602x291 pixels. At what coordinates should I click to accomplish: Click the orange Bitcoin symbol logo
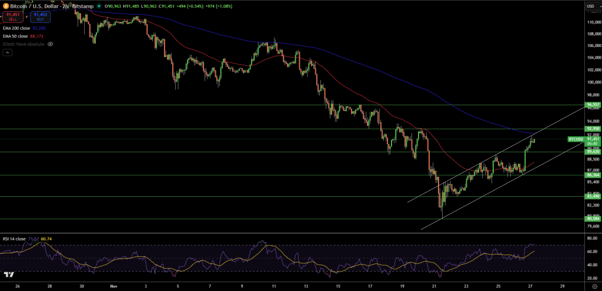6,6
